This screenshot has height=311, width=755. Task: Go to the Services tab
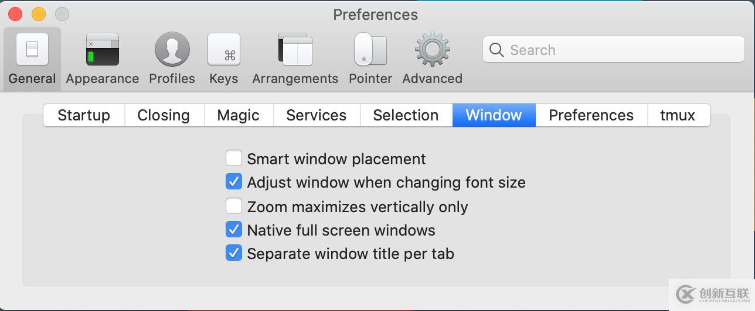(x=317, y=115)
